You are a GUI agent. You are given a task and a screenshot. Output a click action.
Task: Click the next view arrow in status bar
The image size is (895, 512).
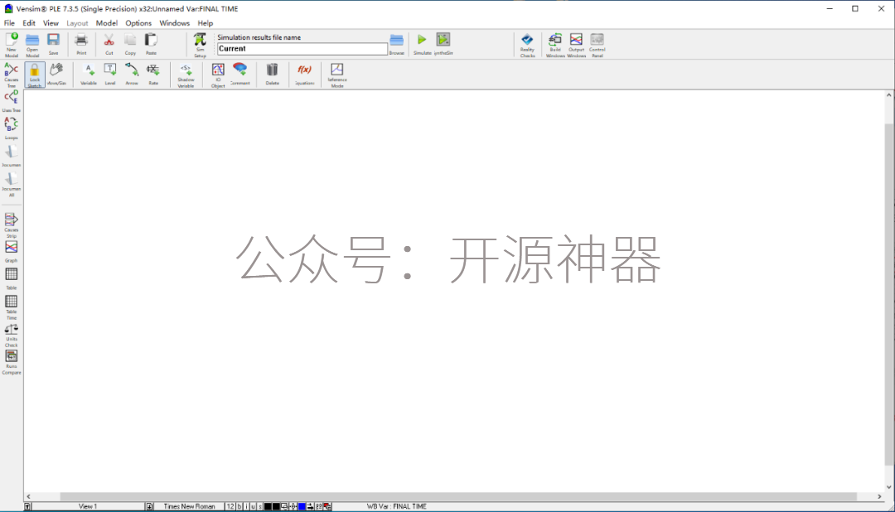click(149, 506)
